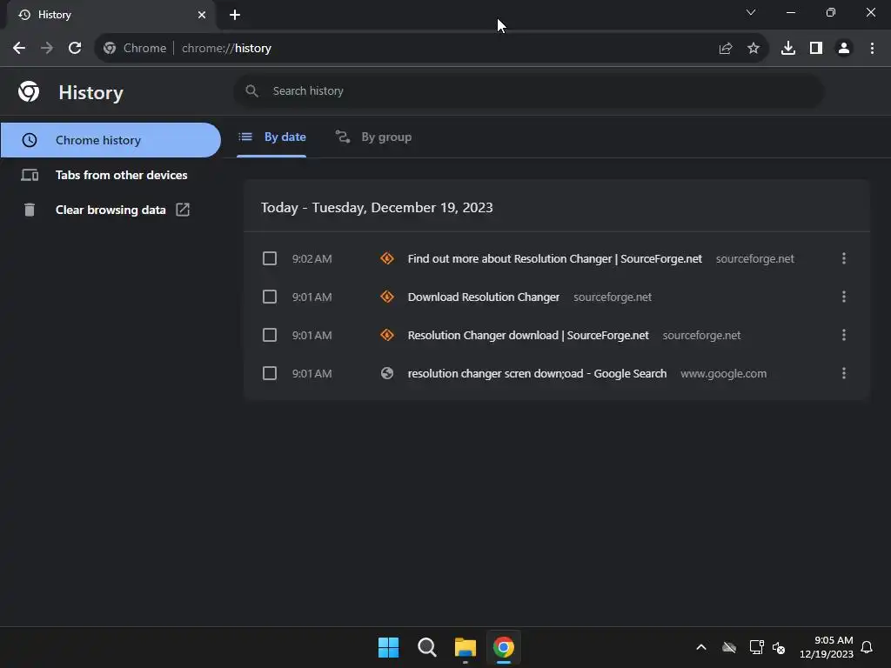Click Chrome icon in taskbar
This screenshot has width=891, height=668.
click(504, 647)
